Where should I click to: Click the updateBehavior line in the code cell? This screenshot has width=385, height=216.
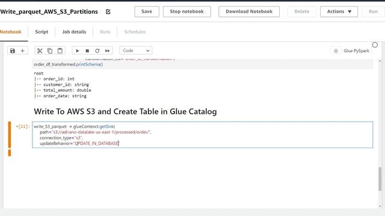click(79, 143)
